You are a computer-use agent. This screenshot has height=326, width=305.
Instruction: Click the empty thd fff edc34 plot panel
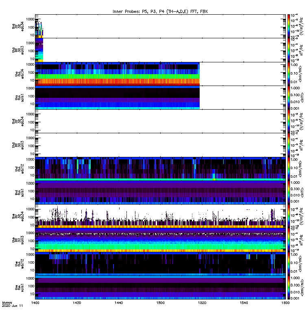160,121
